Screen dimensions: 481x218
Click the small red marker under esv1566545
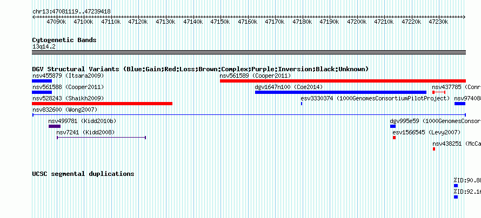coord(394,138)
